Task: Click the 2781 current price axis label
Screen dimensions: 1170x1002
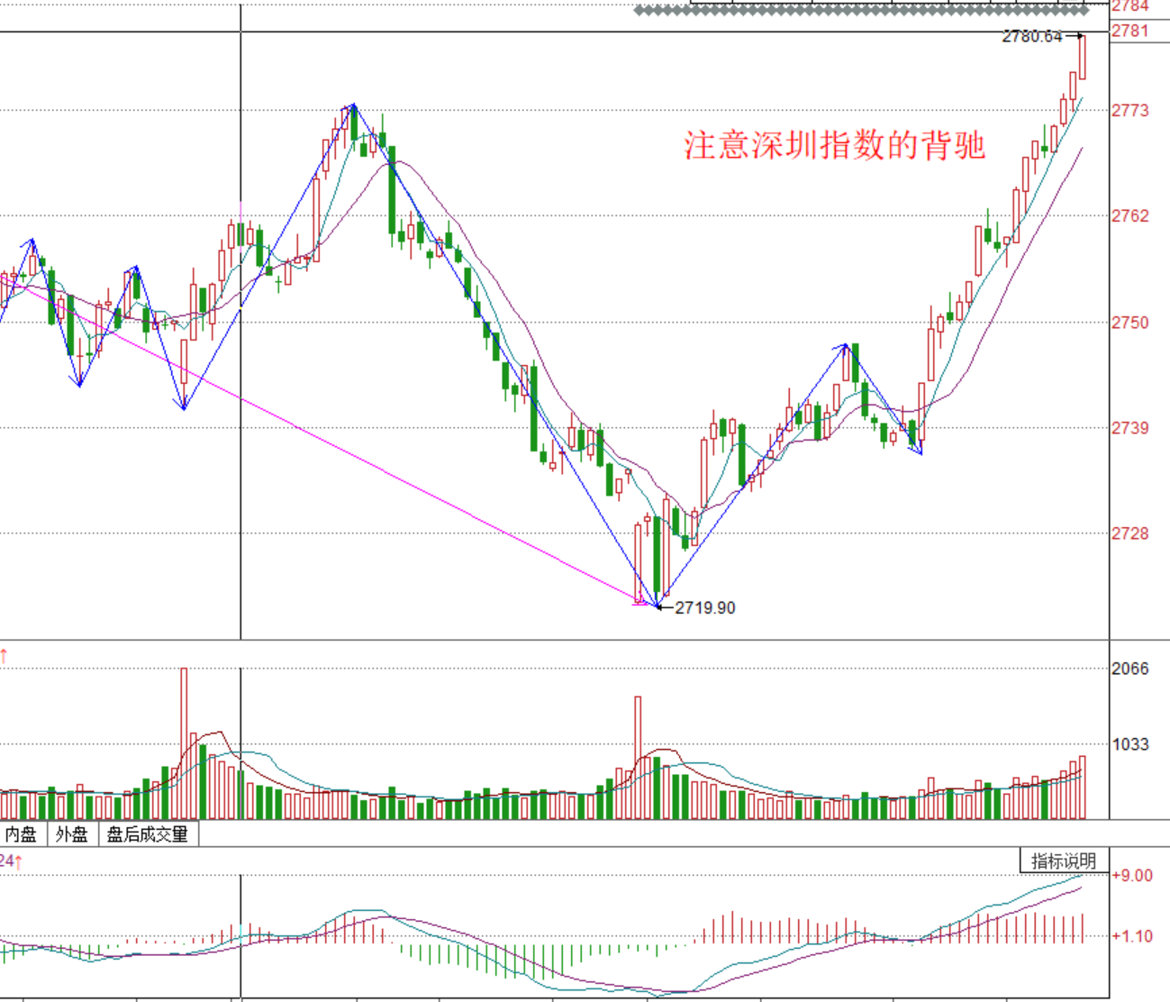Action: click(x=1130, y=32)
